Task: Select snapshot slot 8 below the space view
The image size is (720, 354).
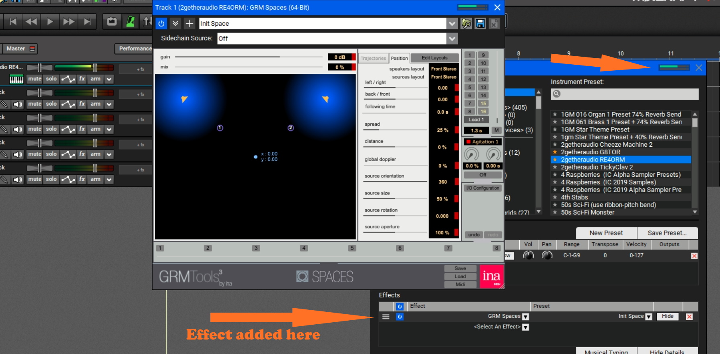Action: tap(496, 248)
